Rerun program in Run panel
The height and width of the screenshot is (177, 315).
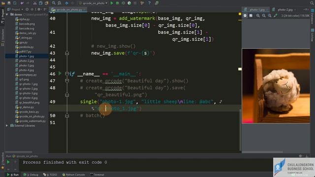[8, 162]
